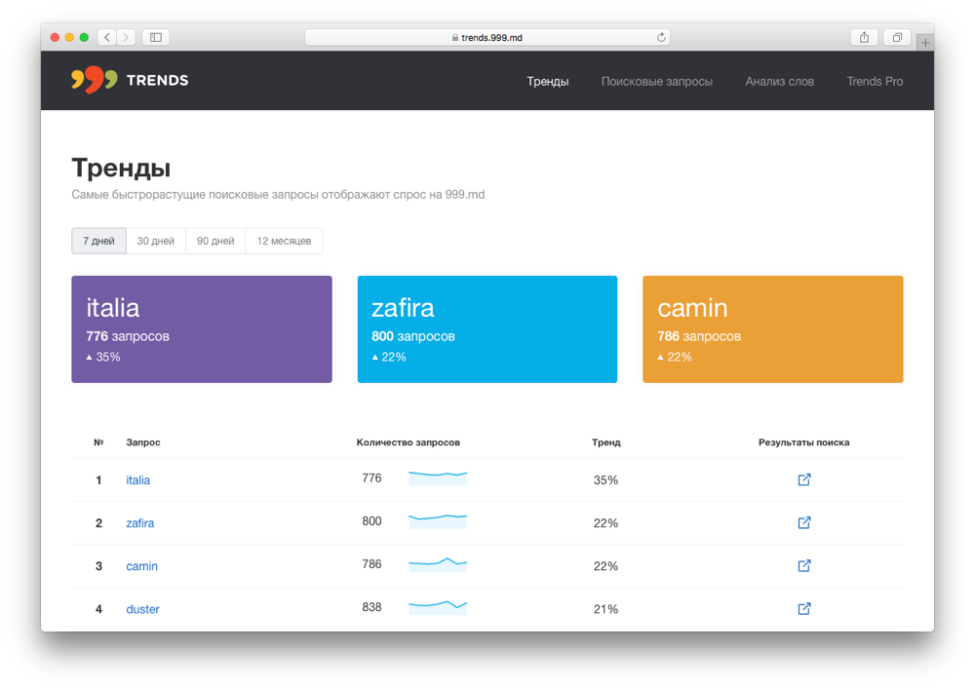The width and height of the screenshot is (975, 690).
Task: Open Анализ слов nav item
Action: pos(780,82)
